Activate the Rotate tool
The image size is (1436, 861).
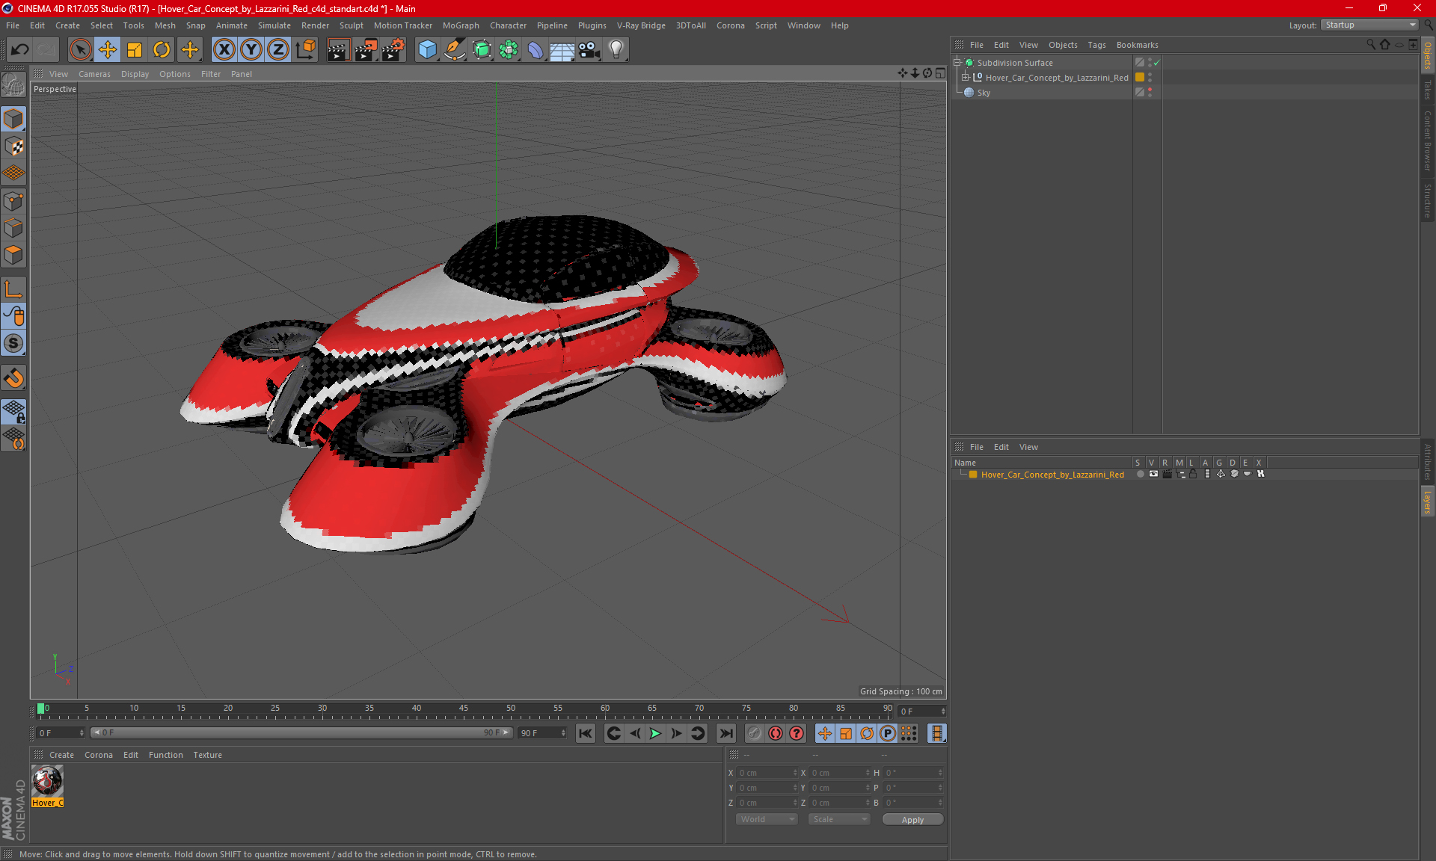pyautogui.click(x=162, y=50)
